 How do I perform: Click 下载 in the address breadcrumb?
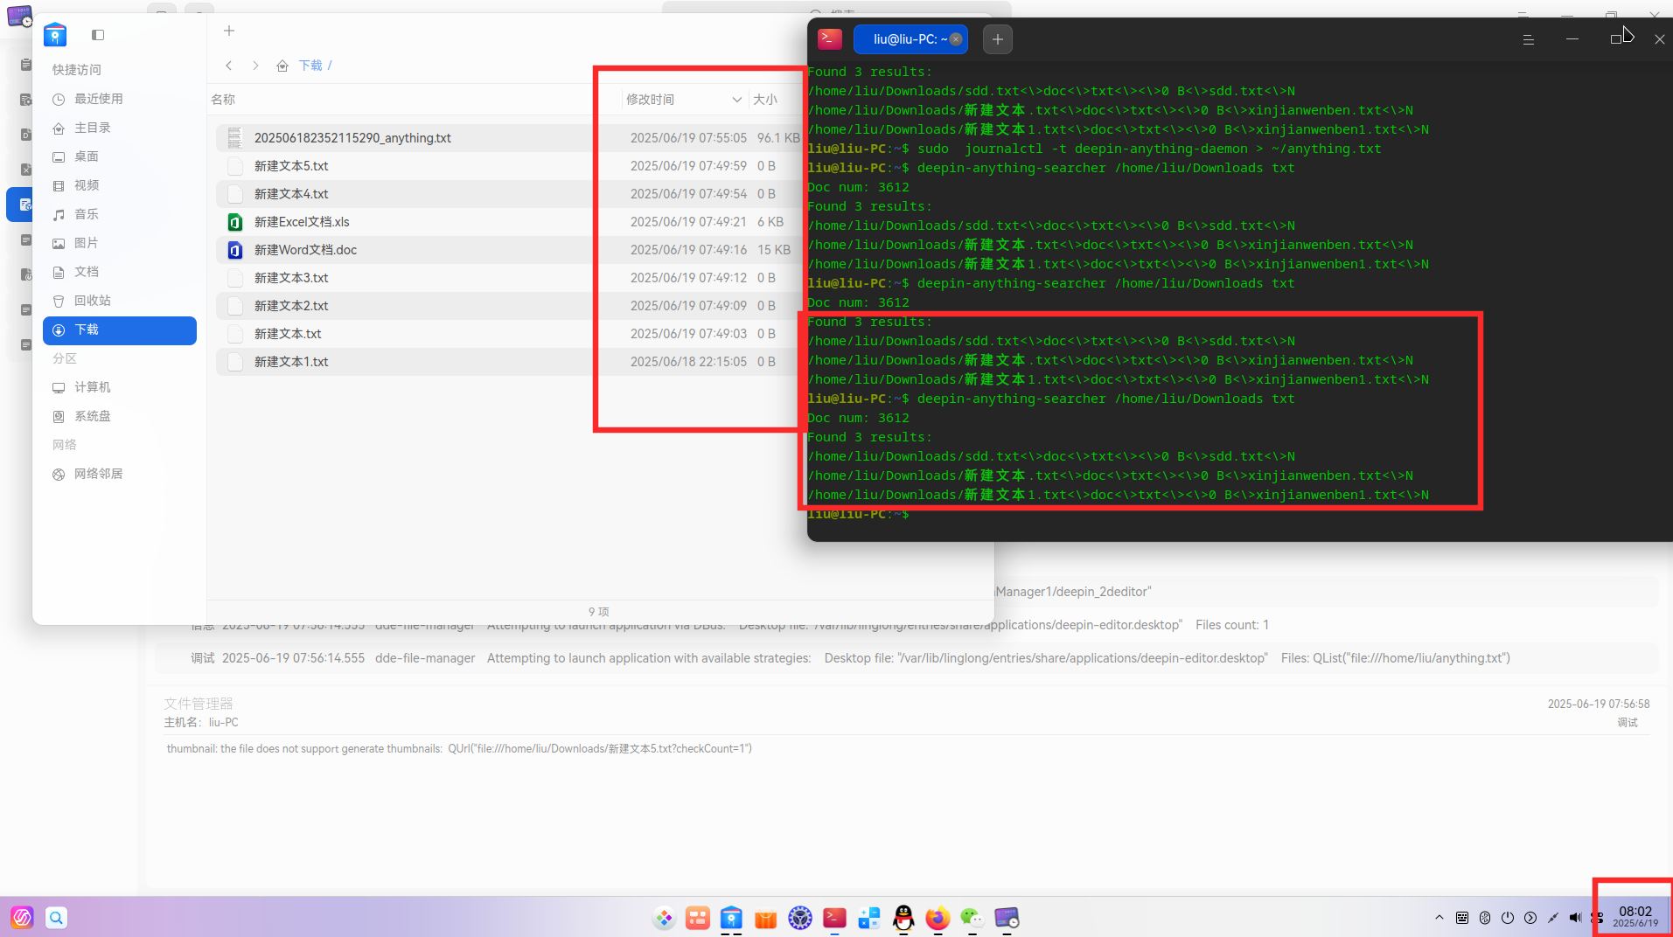[x=310, y=66]
